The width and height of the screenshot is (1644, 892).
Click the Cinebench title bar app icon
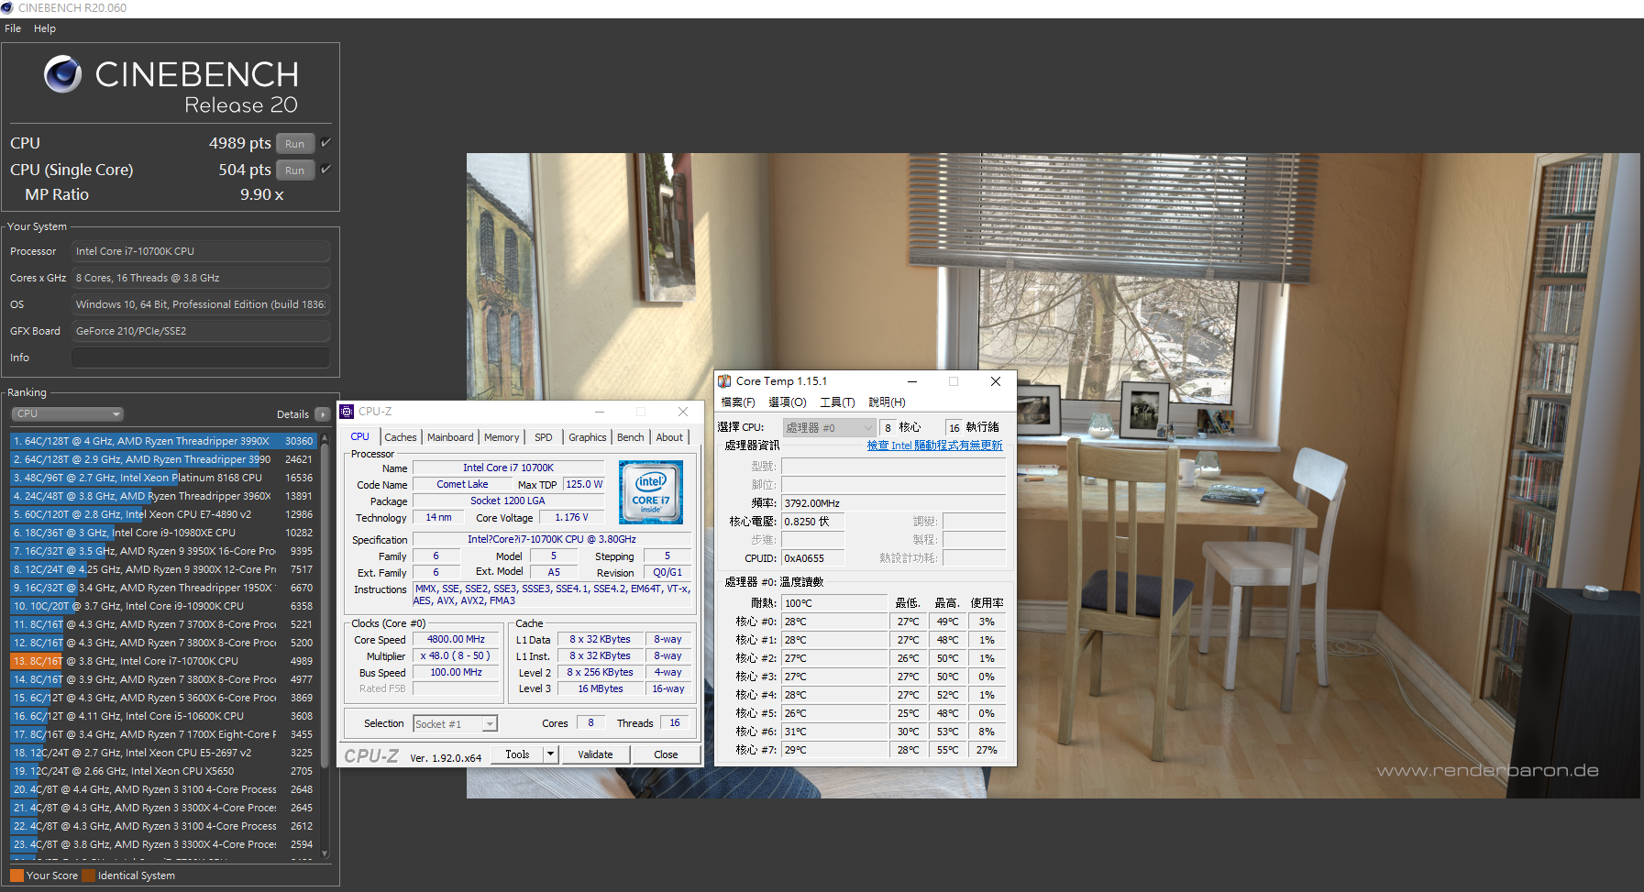(7, 7)
